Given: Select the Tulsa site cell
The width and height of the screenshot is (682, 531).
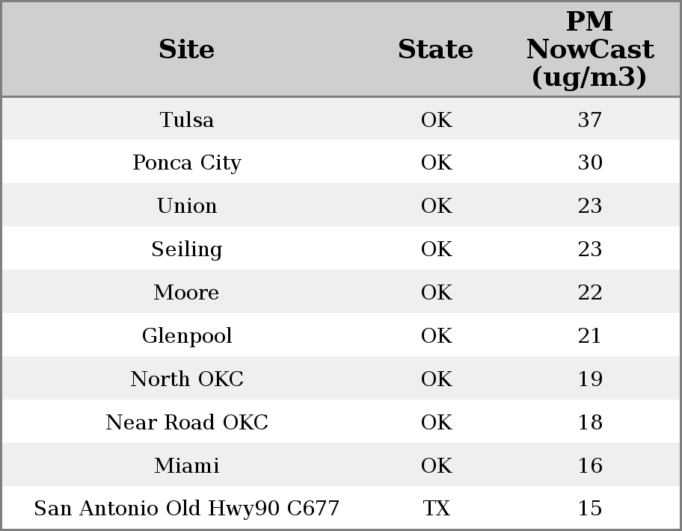Looking at the screenshot, I should (187, 119).
